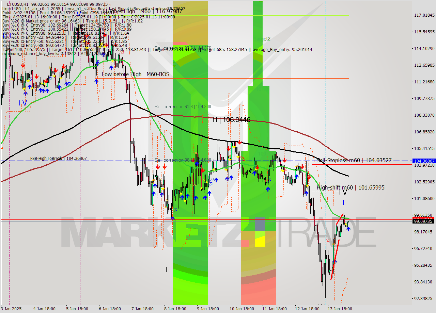Click the '7 Jan 18:00' time axis label
Screen dimensions: 436x313
tap(143, 309)
